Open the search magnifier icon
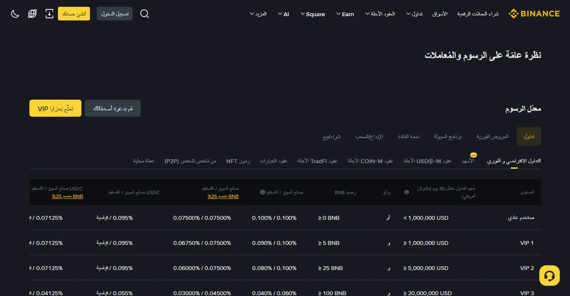Viewport: 570px width, 296px height. point(145,14)
